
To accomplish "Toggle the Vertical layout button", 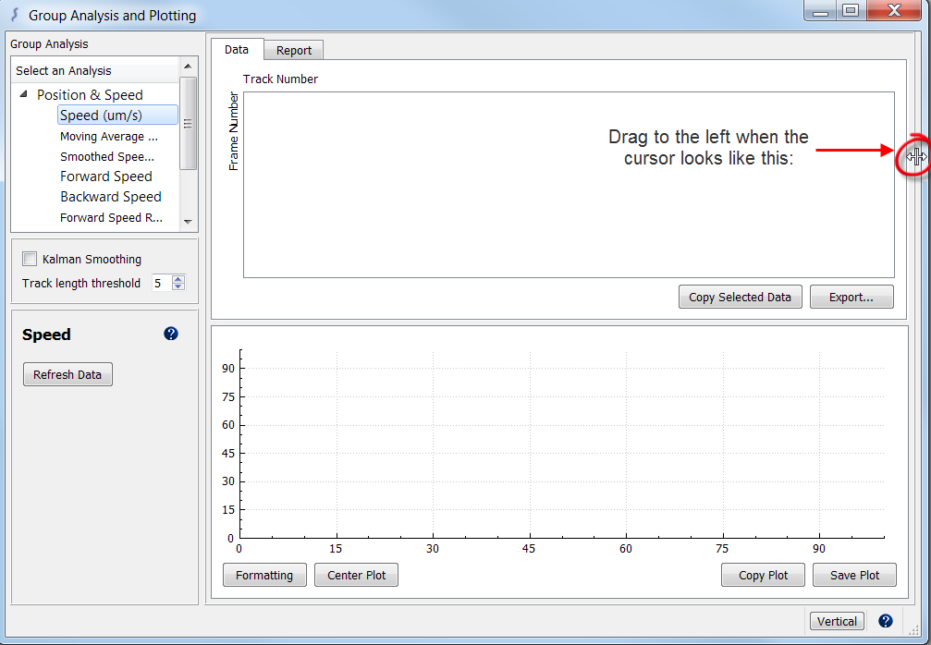I will point(837,621).
